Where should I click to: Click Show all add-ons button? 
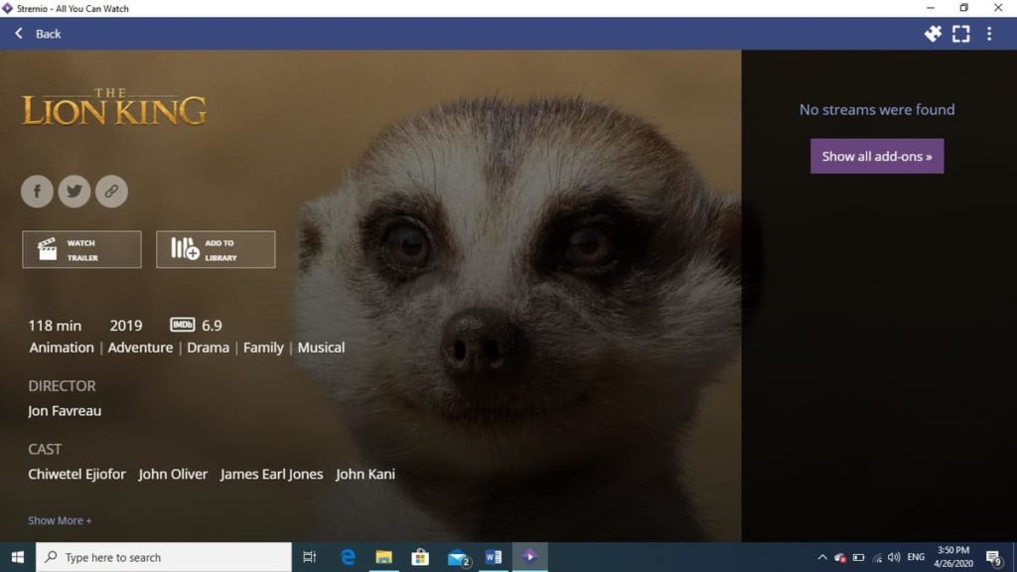click(x=877, y=156)
